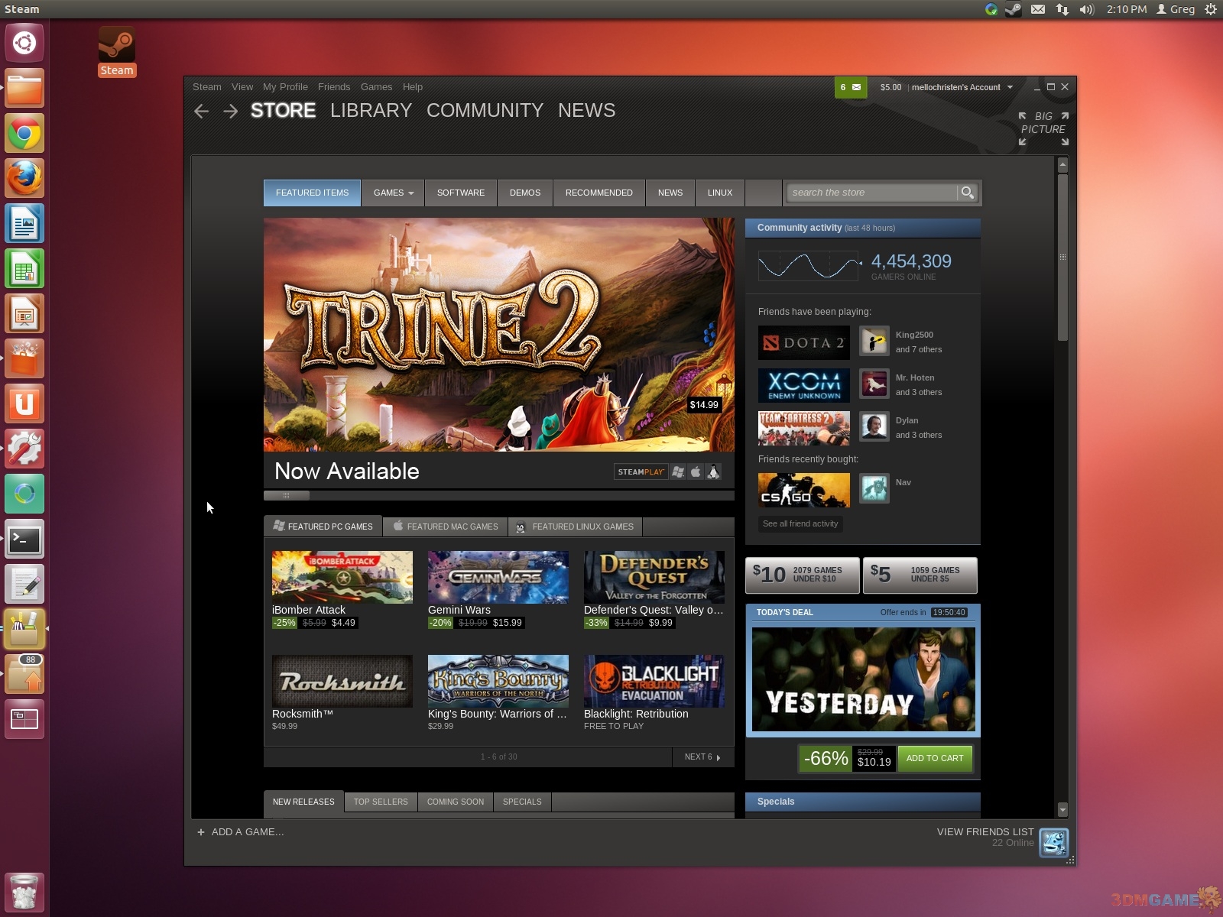Switch to the COMMUNITY section
Image resolution: width=1223 pixels, height=917 pixels.
tap(485, 111)
